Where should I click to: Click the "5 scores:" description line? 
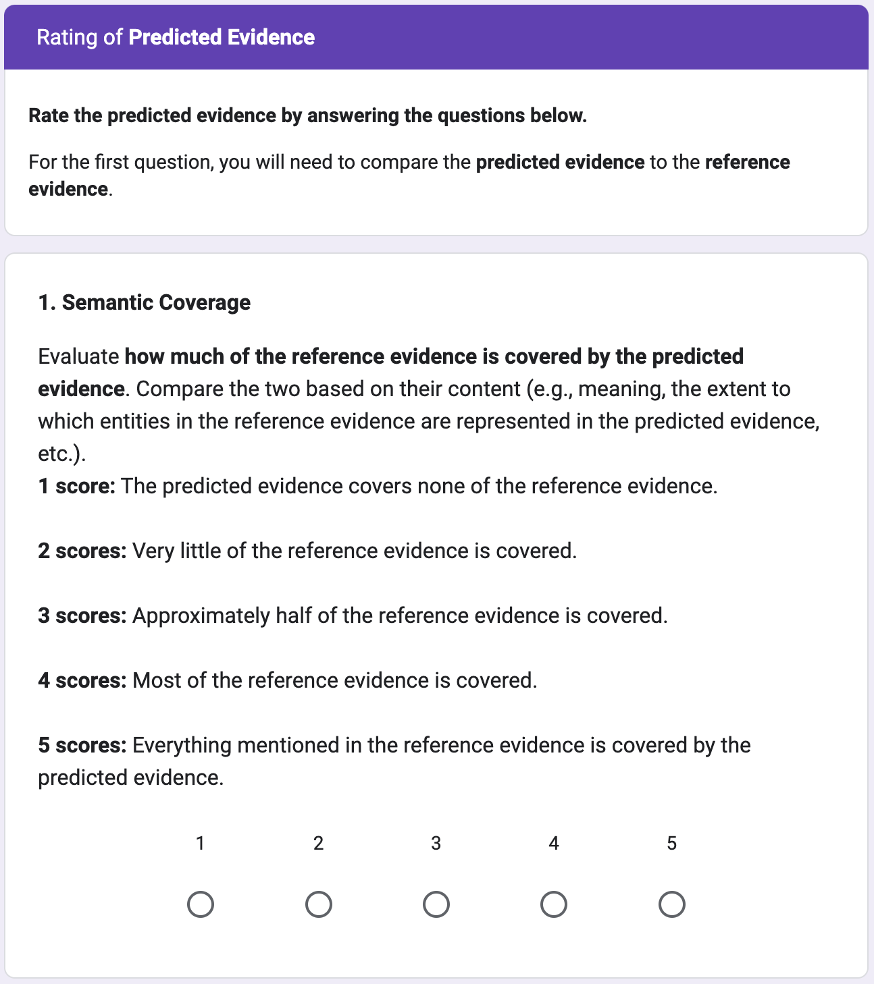click(394, 761)
